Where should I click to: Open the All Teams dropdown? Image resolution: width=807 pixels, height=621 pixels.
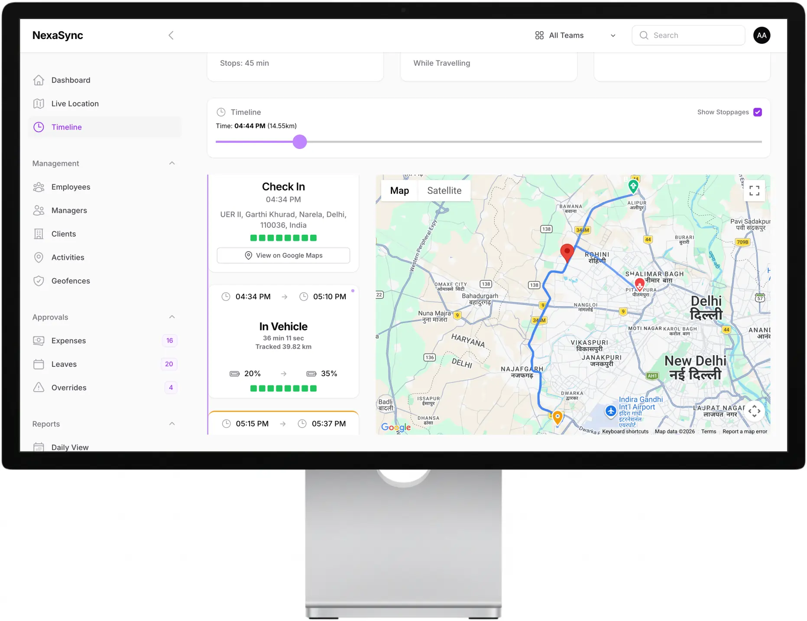pos(565,35)
